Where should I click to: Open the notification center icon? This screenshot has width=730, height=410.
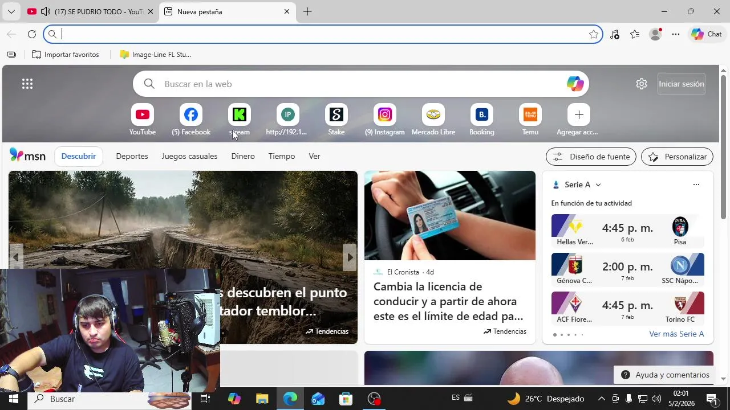tap(712, 399)
